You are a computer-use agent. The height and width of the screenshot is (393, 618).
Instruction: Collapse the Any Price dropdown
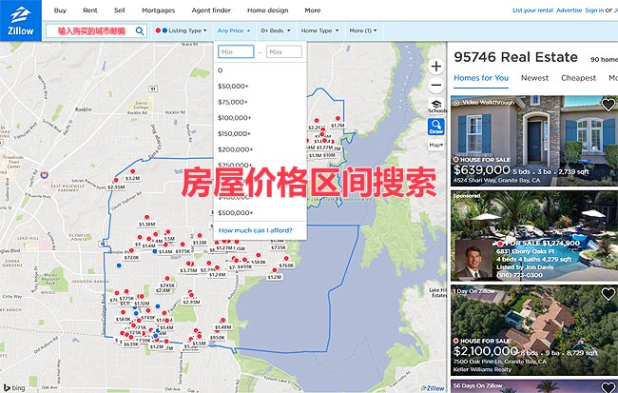[233, 30]
